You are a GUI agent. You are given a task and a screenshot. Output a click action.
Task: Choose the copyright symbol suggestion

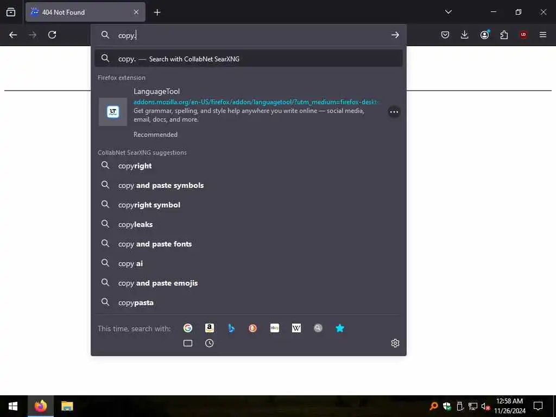pyautogui.click(x=248, y=205)
